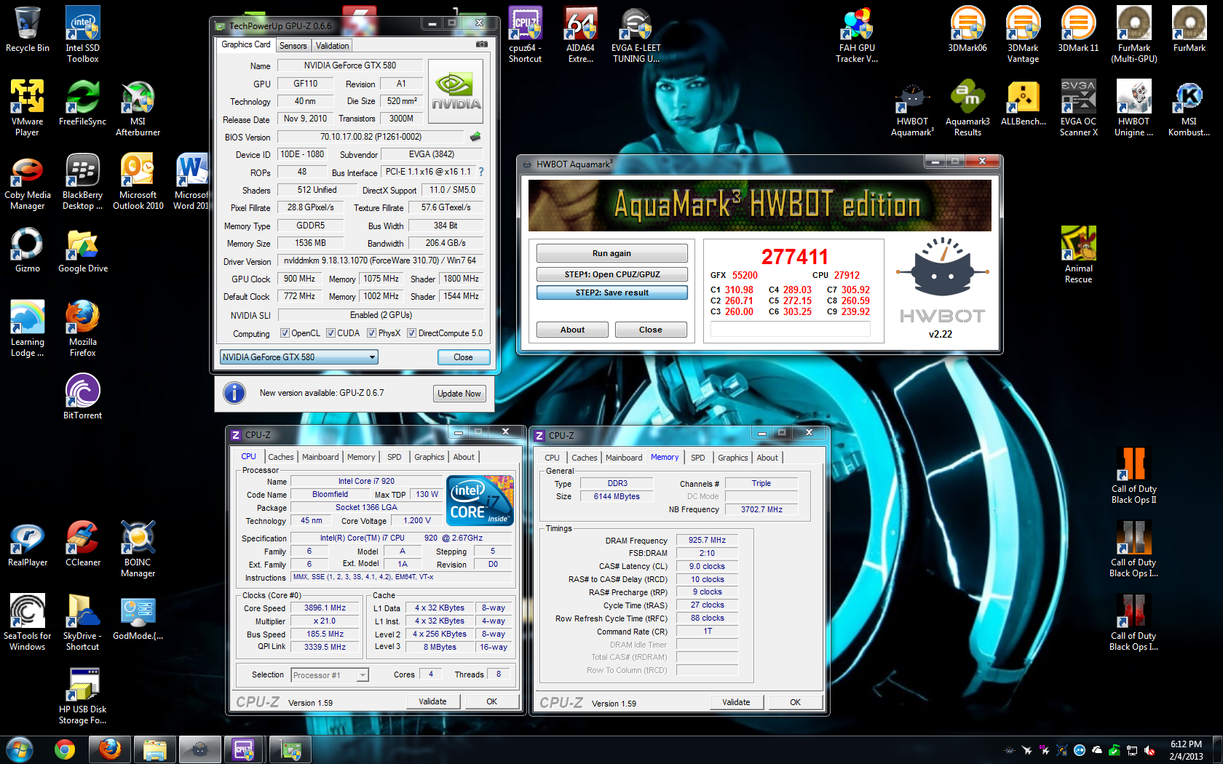Click the Windows Start button
Image resolution: width=1223 pixels, height=764 pixels.
(20, 749)
